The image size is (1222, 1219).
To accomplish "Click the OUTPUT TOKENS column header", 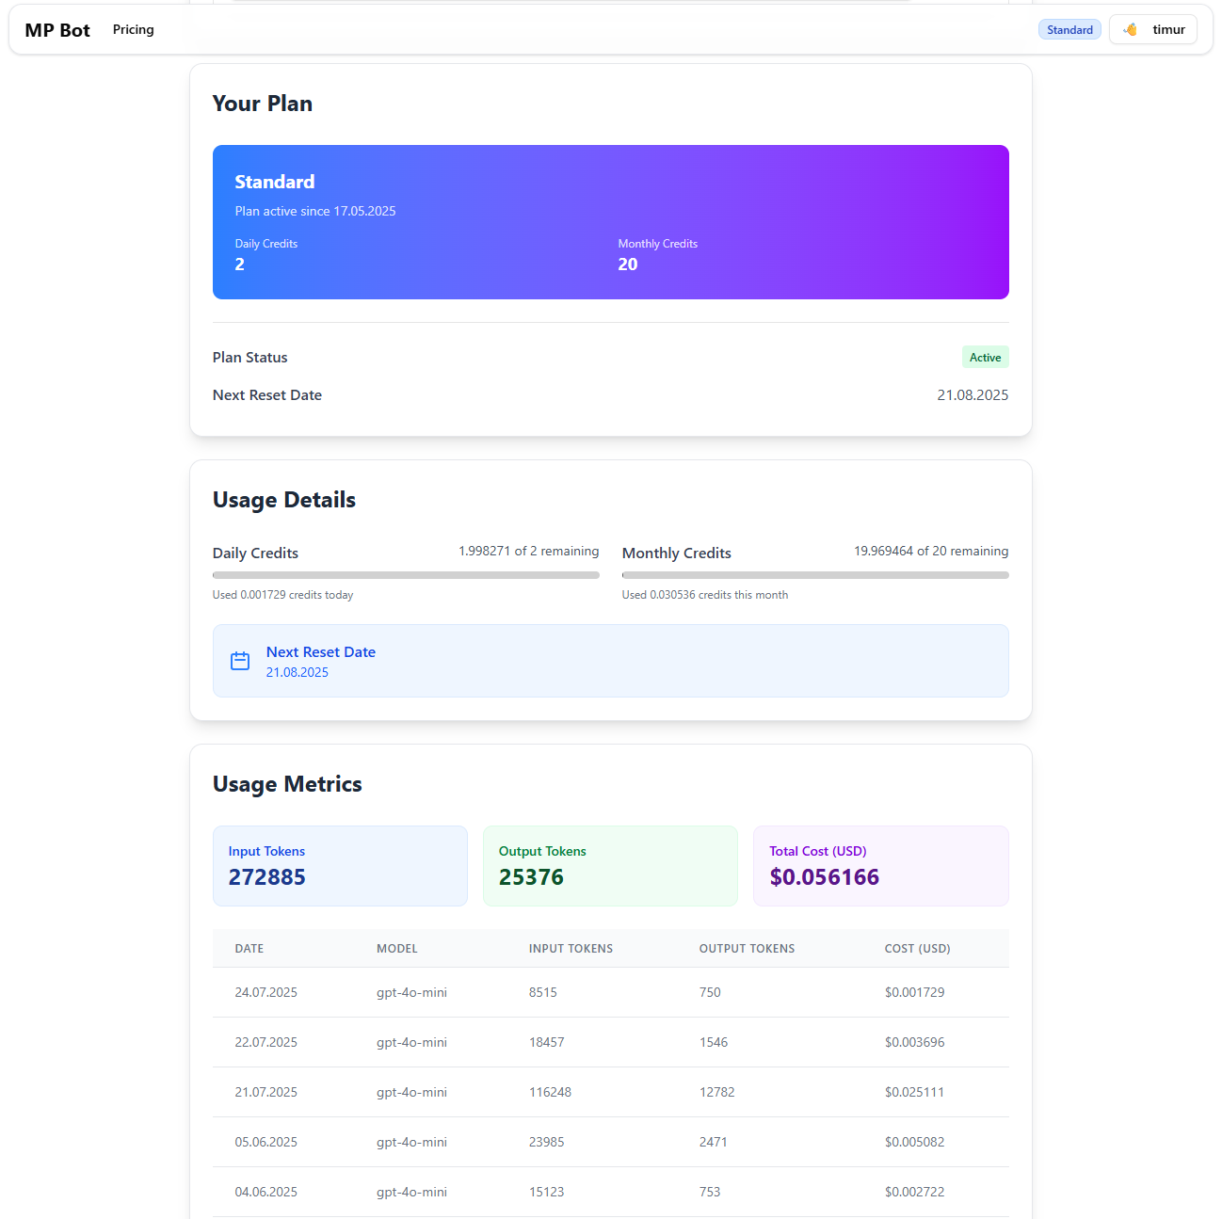I will point(747,949).
